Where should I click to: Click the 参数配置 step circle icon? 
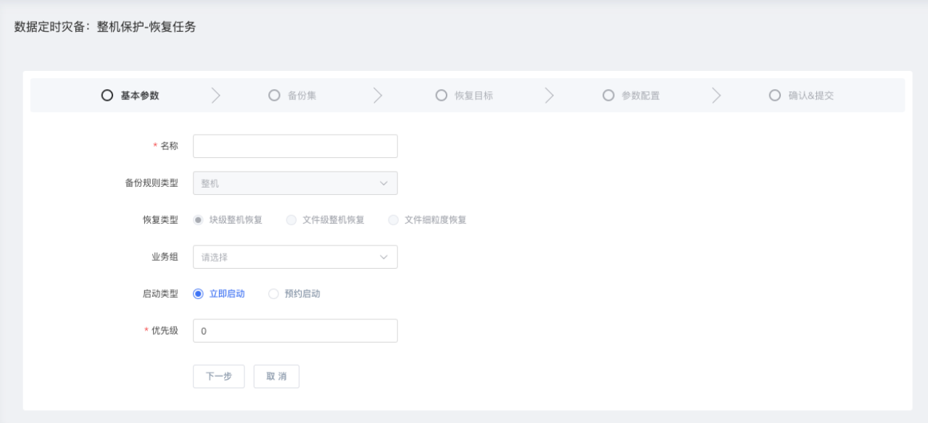pos(608,95)
